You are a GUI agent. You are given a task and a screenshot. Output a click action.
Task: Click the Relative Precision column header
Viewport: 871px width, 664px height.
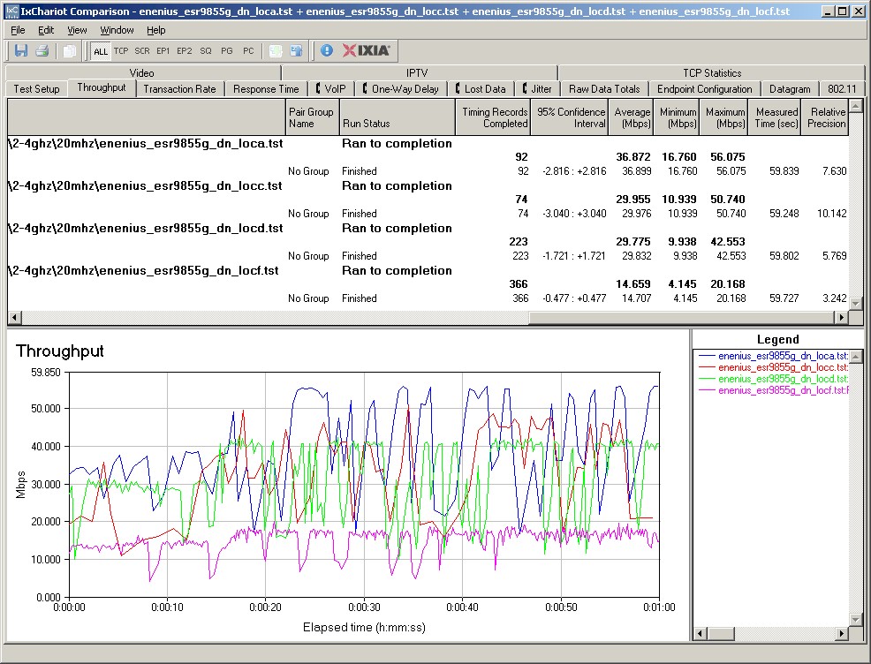point(825,117)
